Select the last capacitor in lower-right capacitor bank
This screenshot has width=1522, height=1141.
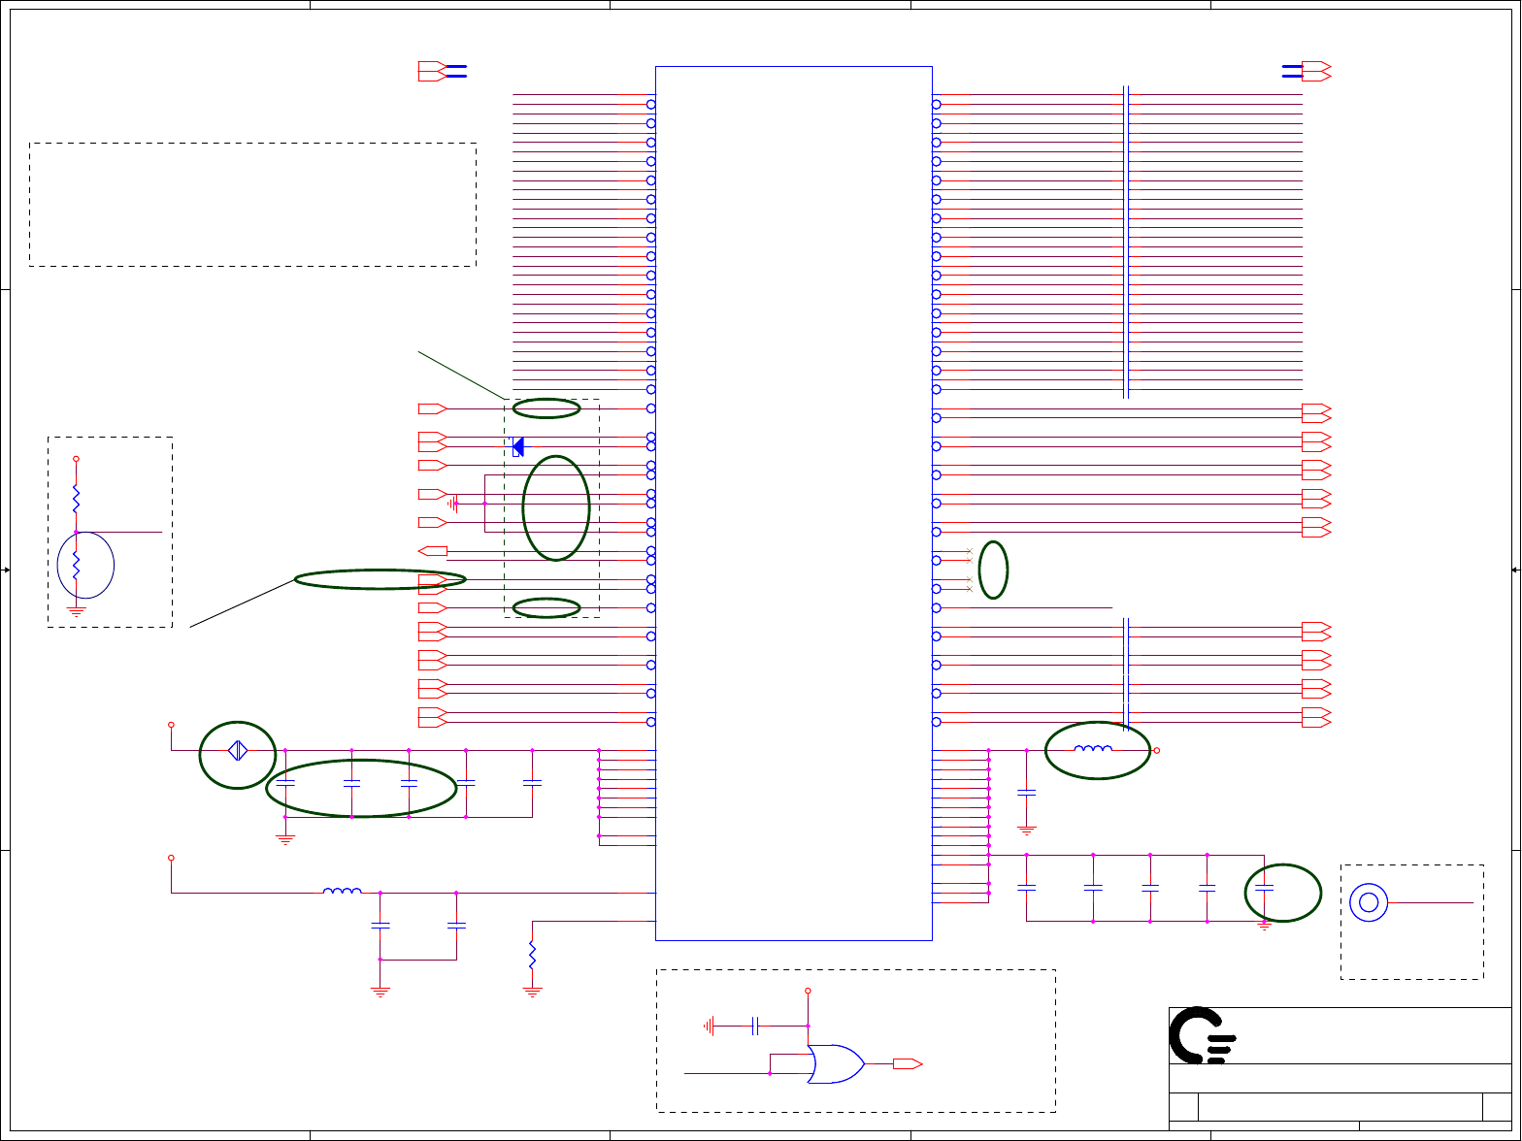point(1264,888)
